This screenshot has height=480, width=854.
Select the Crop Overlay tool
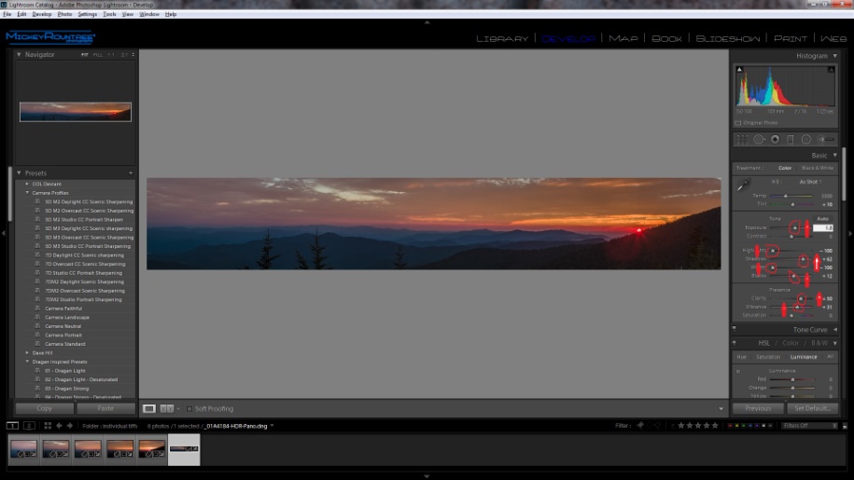click(743, 140)
